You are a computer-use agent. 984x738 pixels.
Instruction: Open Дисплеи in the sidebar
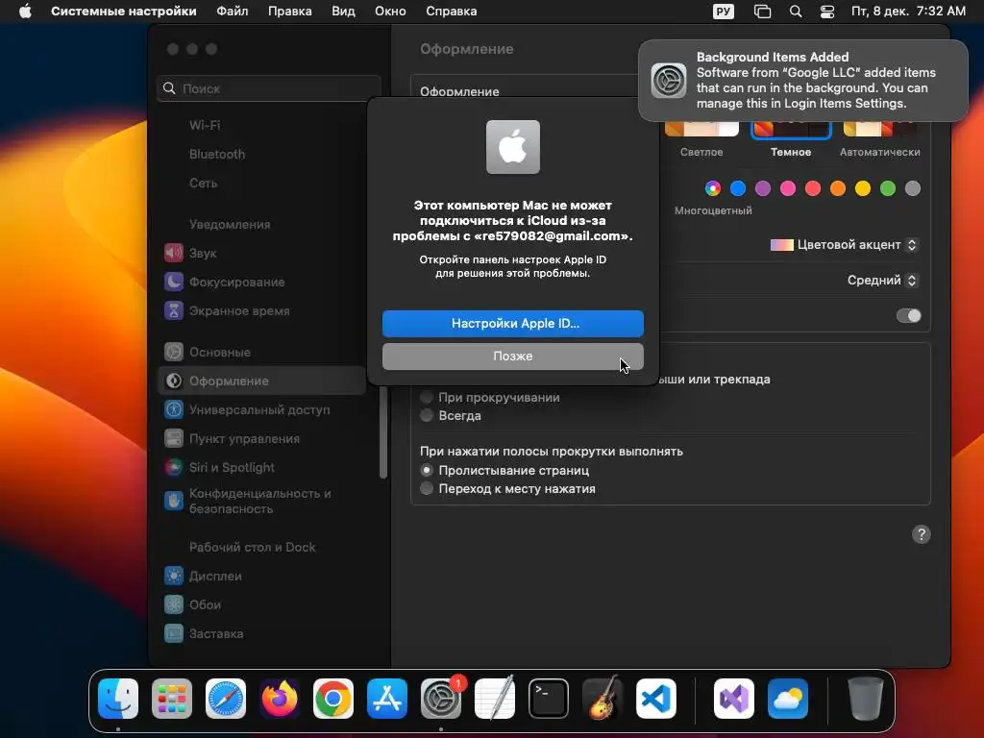click(261, 577)
